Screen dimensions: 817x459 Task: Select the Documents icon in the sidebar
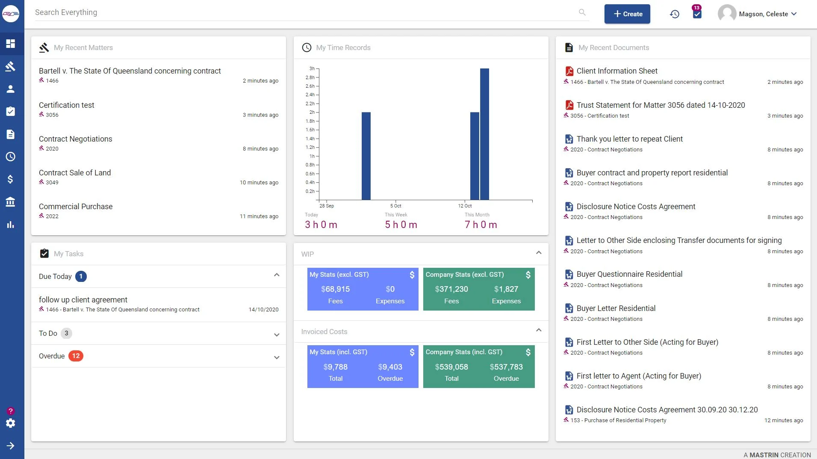point(10,134)
